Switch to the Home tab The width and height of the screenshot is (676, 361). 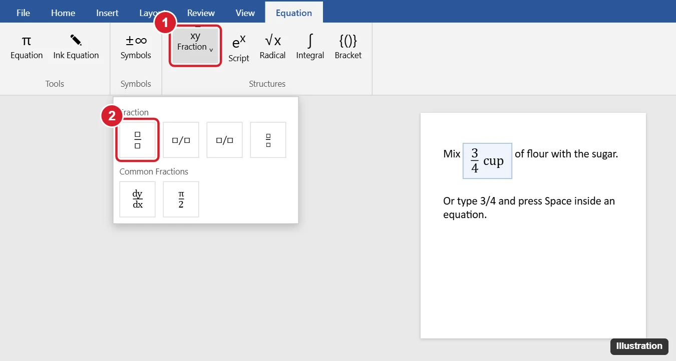63,13
